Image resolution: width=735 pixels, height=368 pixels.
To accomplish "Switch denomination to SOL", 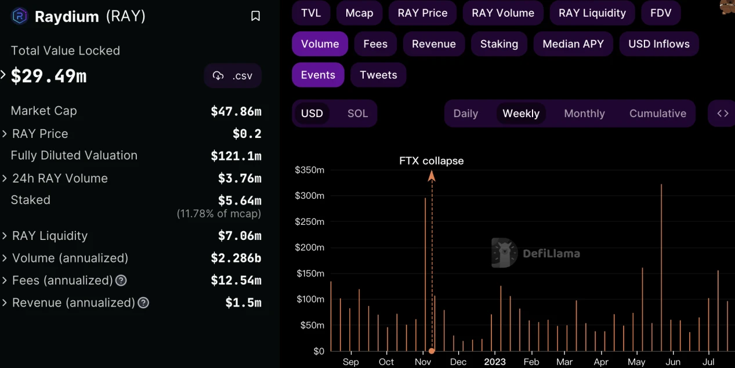I will click(357, 114).
